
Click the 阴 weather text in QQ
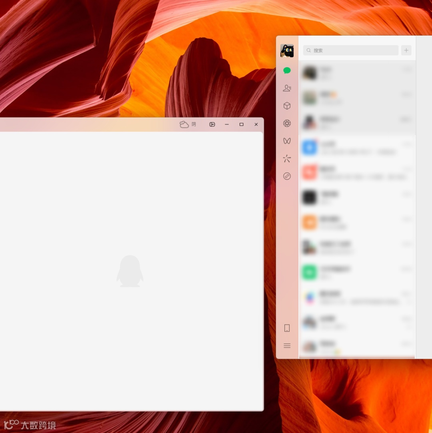pos(194,125)
